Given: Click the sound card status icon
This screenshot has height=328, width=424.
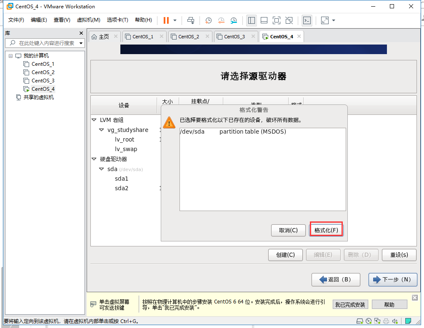Looking at the screenshot, I should click(x=395, y=321).
